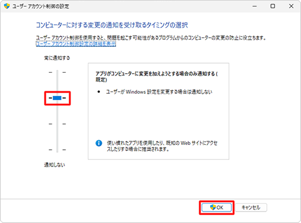The height and width of the screenshot is (223, 301).
Task: Click the blue UAC slider thumb
Action: [x=57, y=98]
